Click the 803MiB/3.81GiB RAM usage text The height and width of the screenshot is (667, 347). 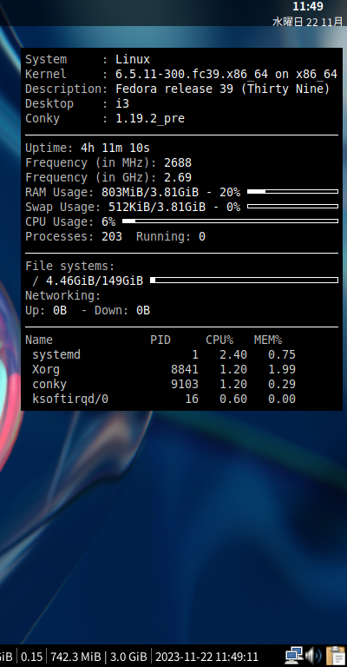click(x=150, y=192)
